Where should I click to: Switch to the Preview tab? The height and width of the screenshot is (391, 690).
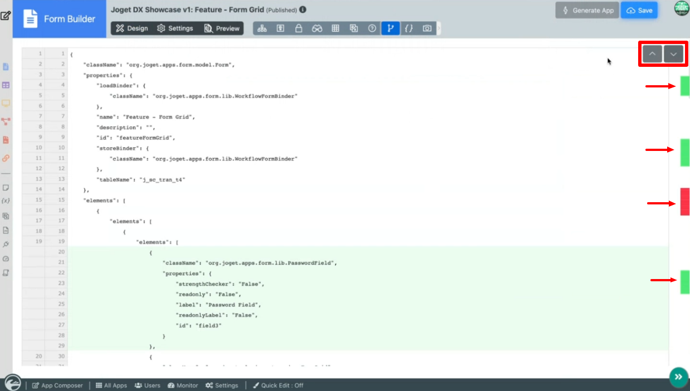(221, 28)
